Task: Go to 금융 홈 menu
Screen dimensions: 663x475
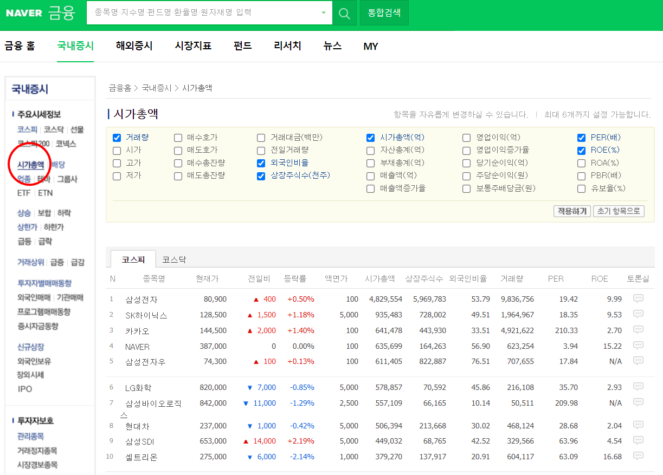Action: (20, 46)
